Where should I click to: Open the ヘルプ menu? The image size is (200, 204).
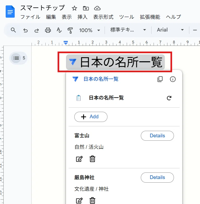(x=173, y=17)
